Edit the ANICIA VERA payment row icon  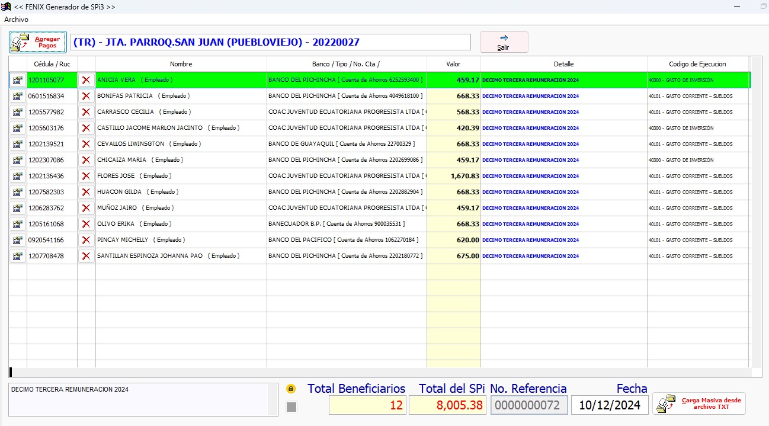17,80
